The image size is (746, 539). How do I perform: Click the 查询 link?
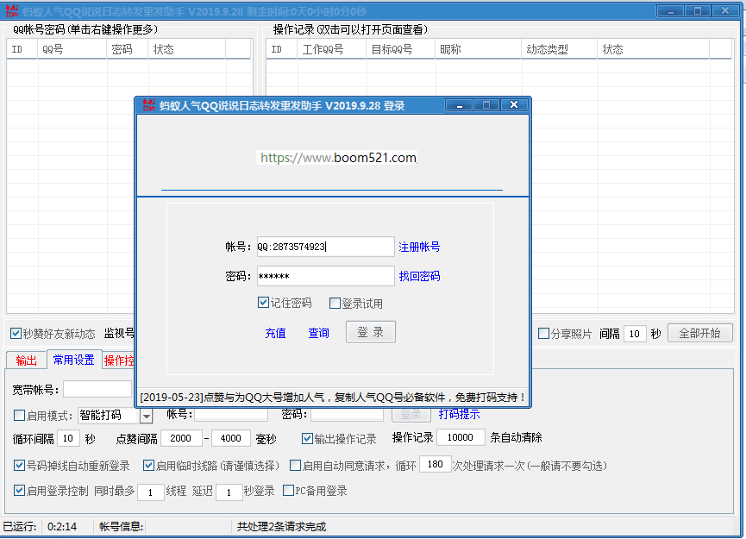319,333
